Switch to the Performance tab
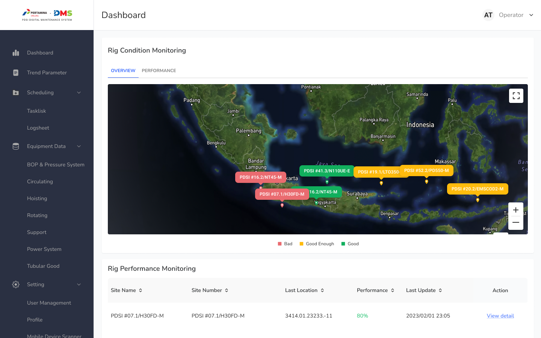Viewport: 541px width, 338px height. [x=159, y=71]
